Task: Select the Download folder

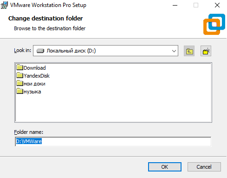Action: coord(31,68)
